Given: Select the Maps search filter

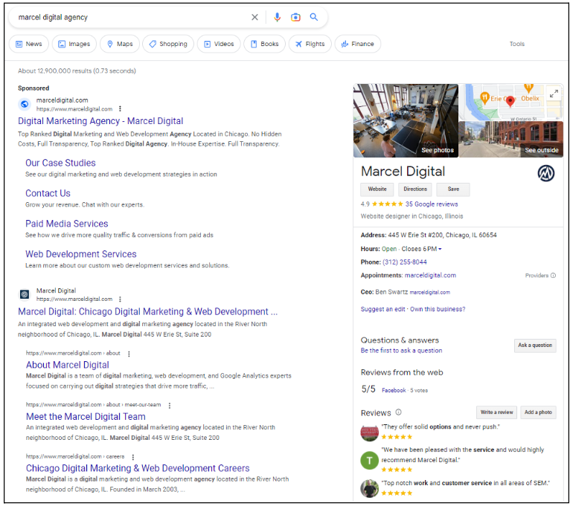Looking at the screenshot, I should [x=118, y=44].
